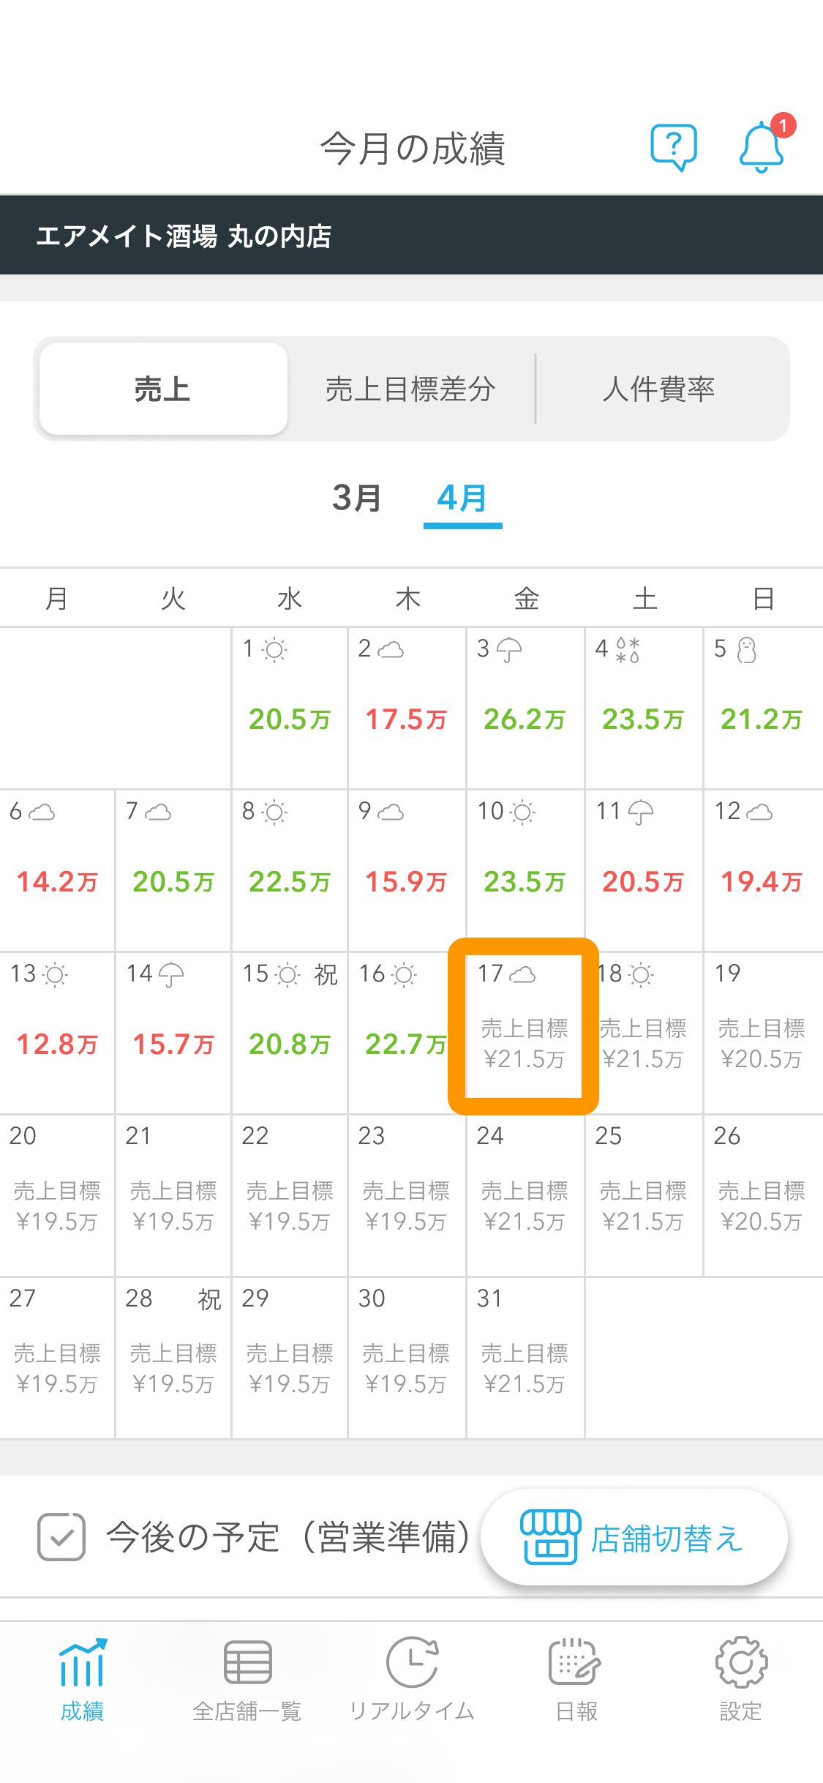The image size is (823, 1783).
Task: Tap cloud icon on April 17
Action: 522,974
